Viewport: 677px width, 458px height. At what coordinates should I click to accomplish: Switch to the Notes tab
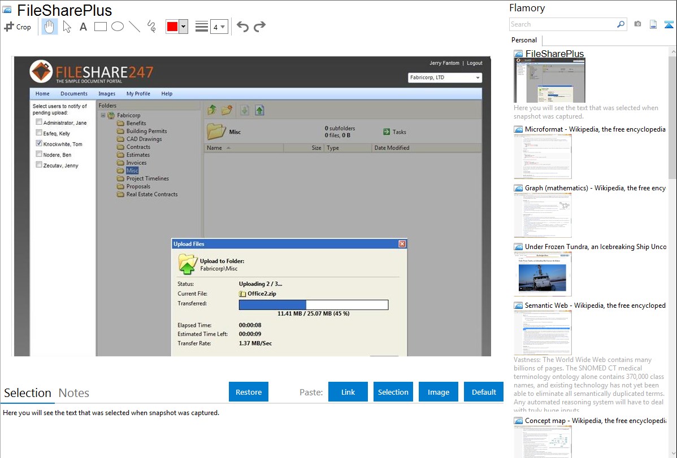coord(74,393)
